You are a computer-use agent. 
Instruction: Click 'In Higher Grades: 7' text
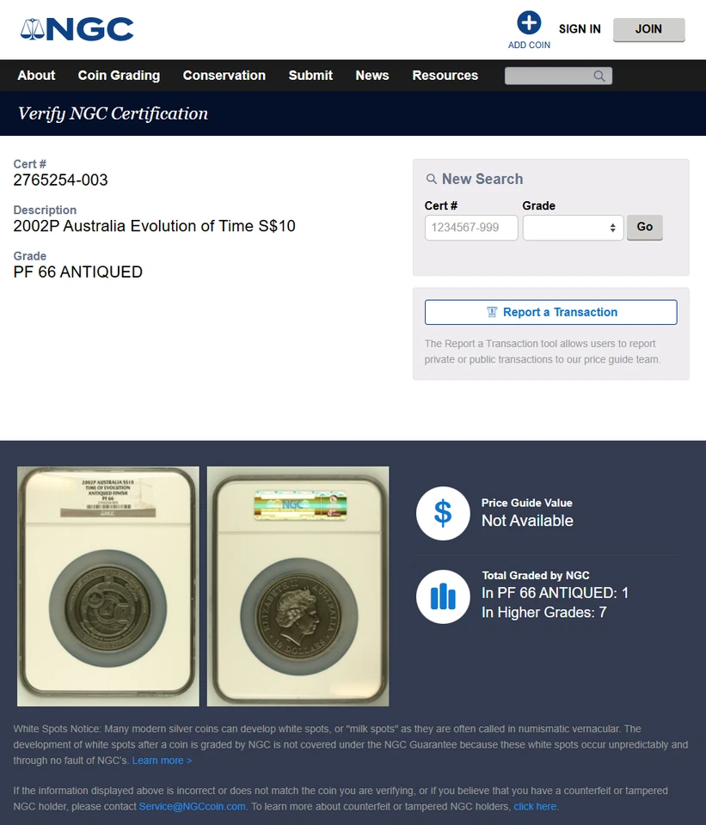click(x=543, y=613)
